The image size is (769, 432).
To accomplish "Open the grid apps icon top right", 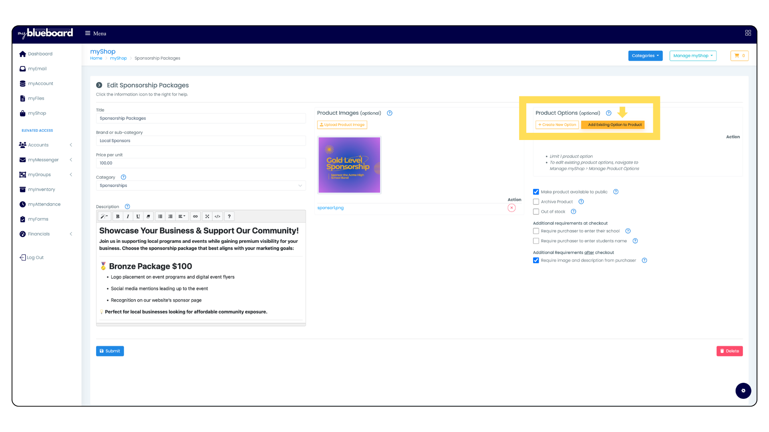I will (748, 33).
